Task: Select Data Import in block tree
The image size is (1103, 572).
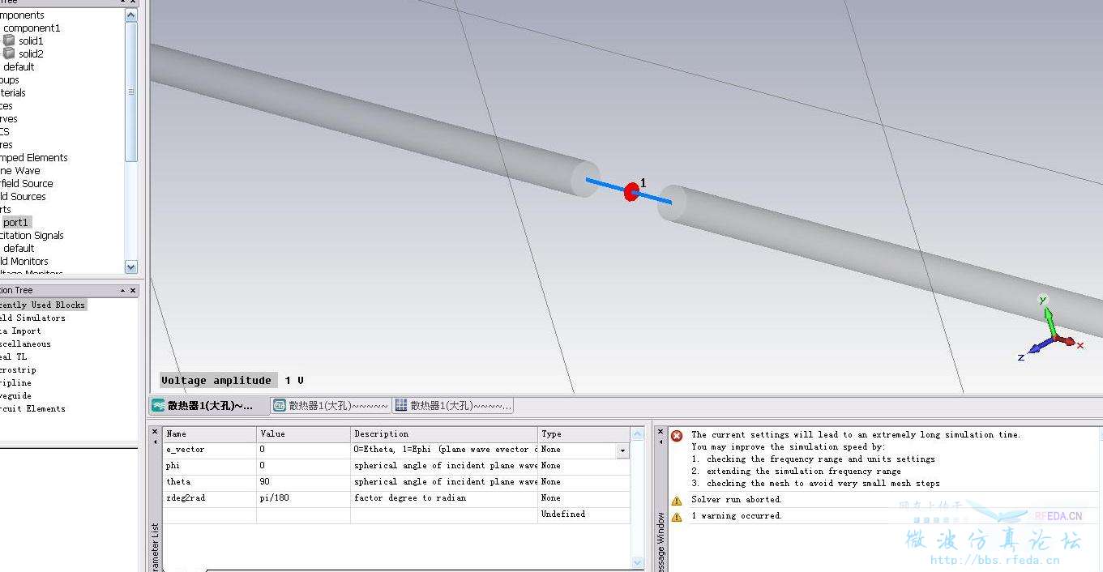Action: (20, 331)
